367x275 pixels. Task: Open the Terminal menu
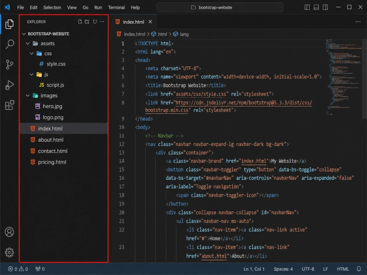coord(117,8)
